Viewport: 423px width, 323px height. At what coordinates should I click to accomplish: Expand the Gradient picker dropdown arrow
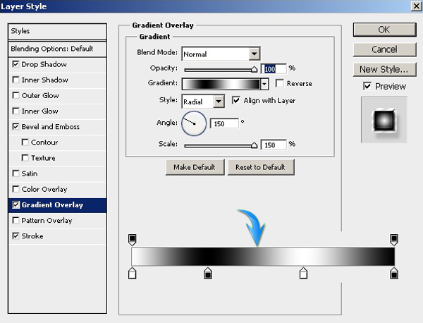(x=264, y=83)
